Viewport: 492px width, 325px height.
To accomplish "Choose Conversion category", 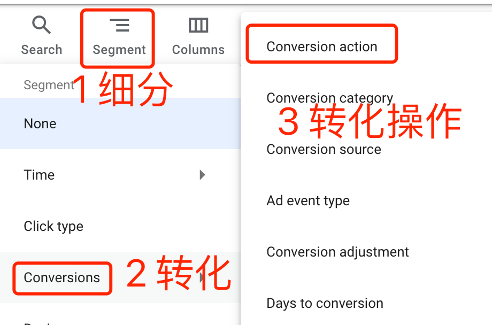I will click(329, 98).
